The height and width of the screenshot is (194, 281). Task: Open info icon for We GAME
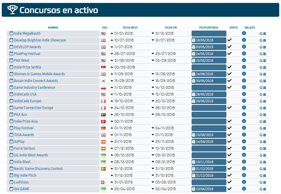[244, 189]
